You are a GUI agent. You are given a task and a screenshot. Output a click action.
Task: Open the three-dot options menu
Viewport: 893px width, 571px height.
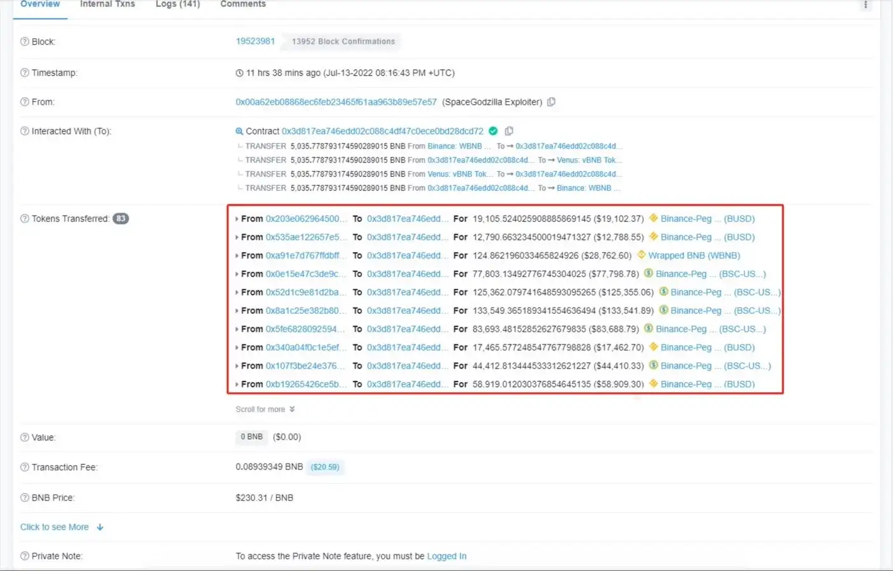tap(866, 4)
